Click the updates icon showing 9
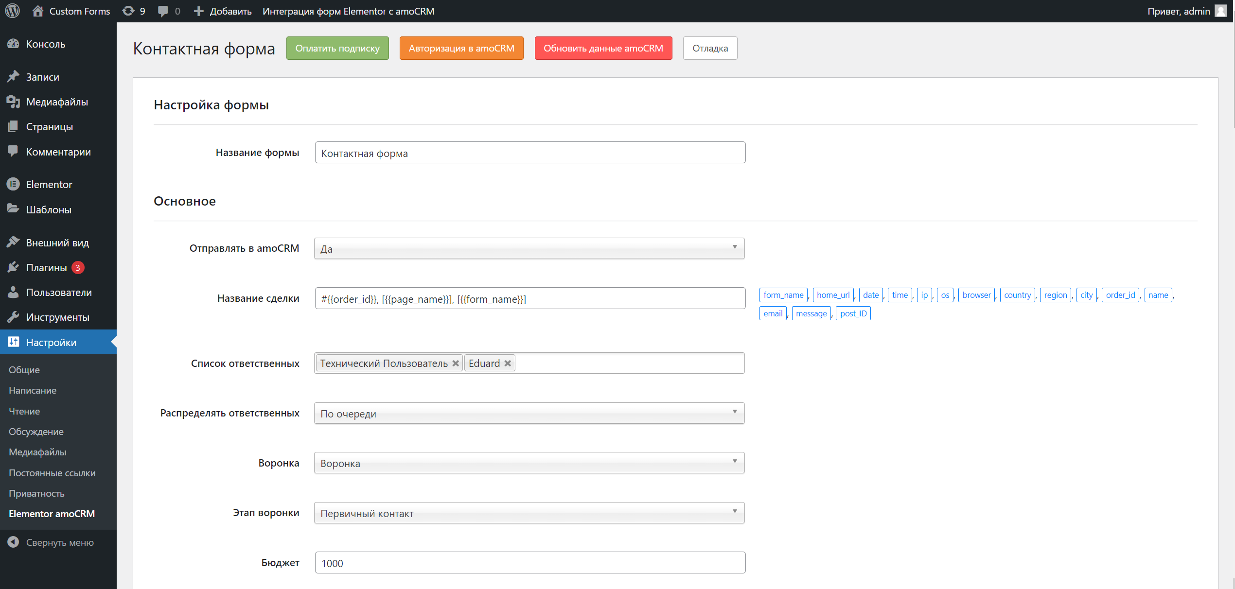Image resolution: width=1235 pixels, height=589 pixels. click(128, 11)
